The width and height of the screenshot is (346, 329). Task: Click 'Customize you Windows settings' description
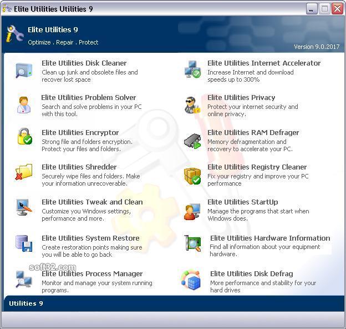[86, 215]
